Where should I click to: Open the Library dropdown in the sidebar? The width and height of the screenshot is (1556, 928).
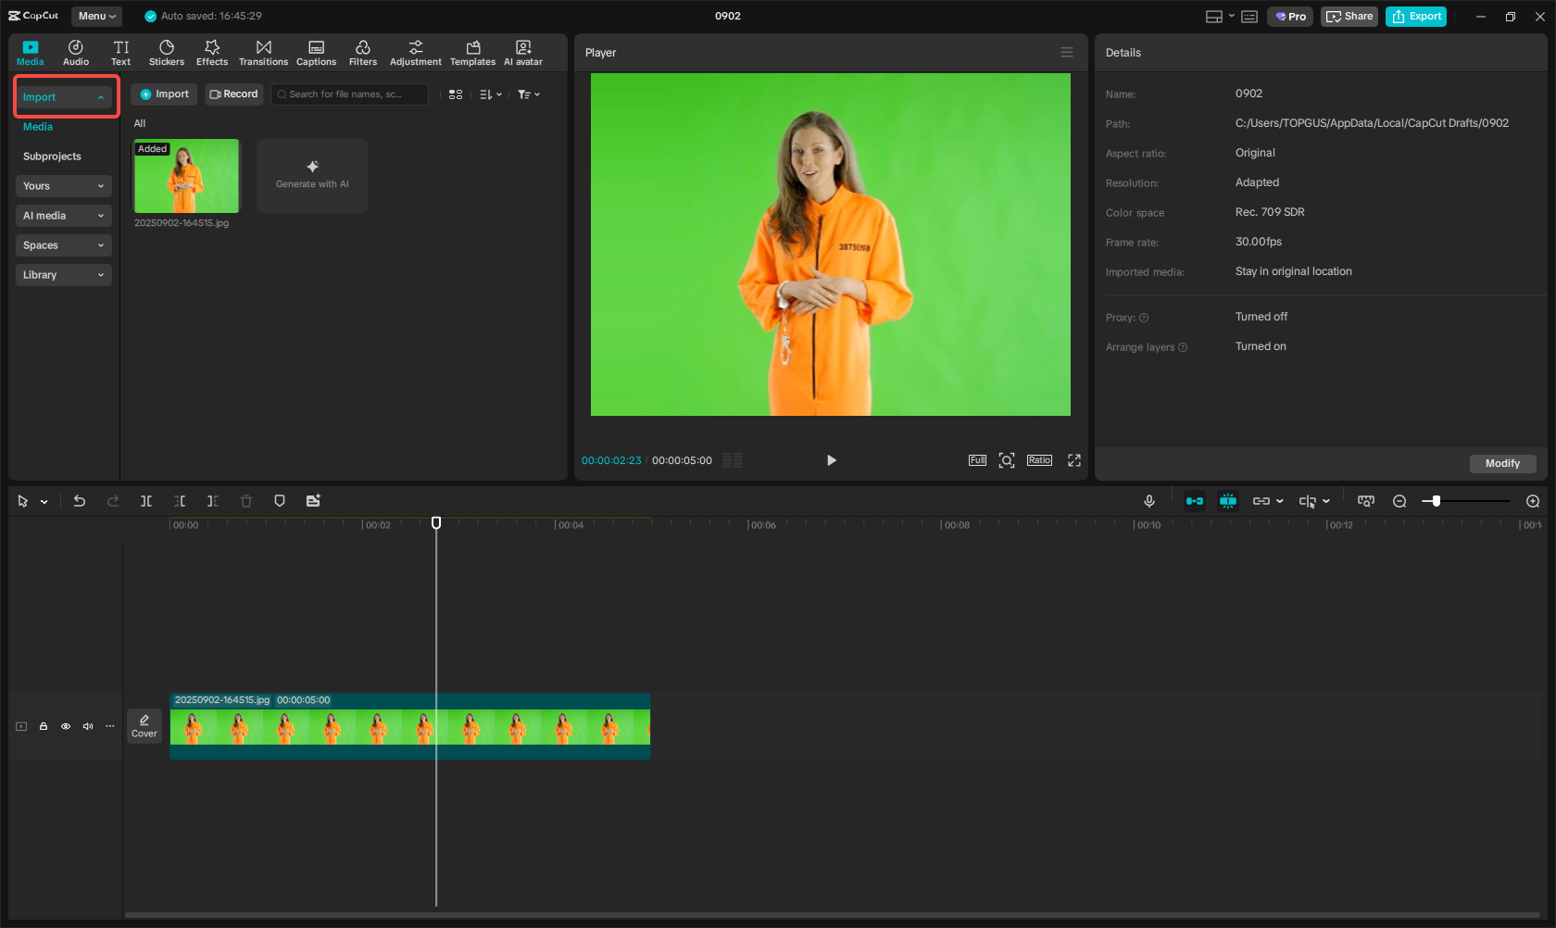click(x=63, y=275)
